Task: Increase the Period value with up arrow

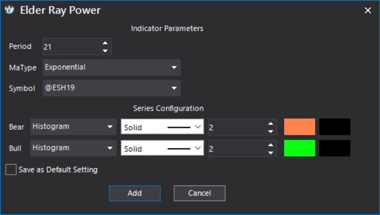Action: tap(105, 43)
